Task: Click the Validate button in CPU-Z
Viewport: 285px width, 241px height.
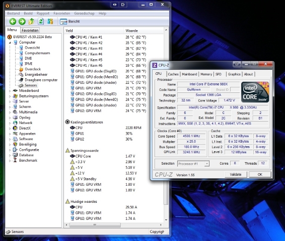Action: click(236, 175)
